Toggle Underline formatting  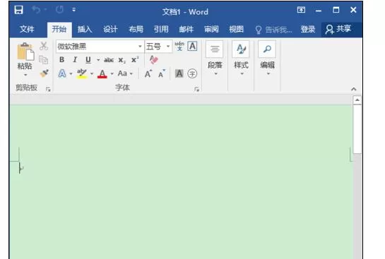tap(88, 59)
